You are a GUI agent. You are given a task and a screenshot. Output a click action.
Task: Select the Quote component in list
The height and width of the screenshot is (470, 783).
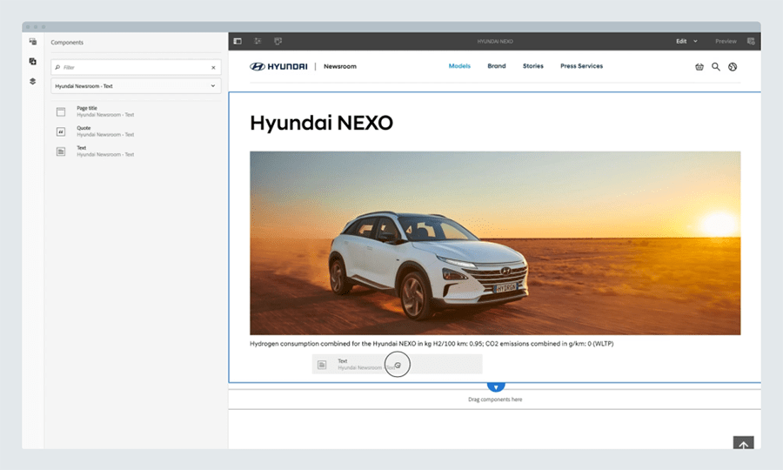point(84,131)
